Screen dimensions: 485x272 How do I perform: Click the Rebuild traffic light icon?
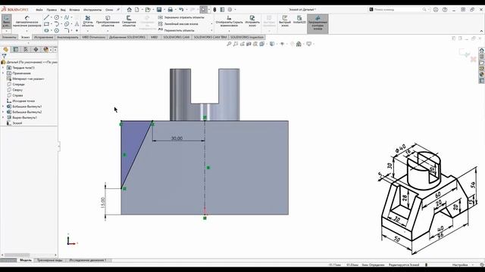coord(214,10)
